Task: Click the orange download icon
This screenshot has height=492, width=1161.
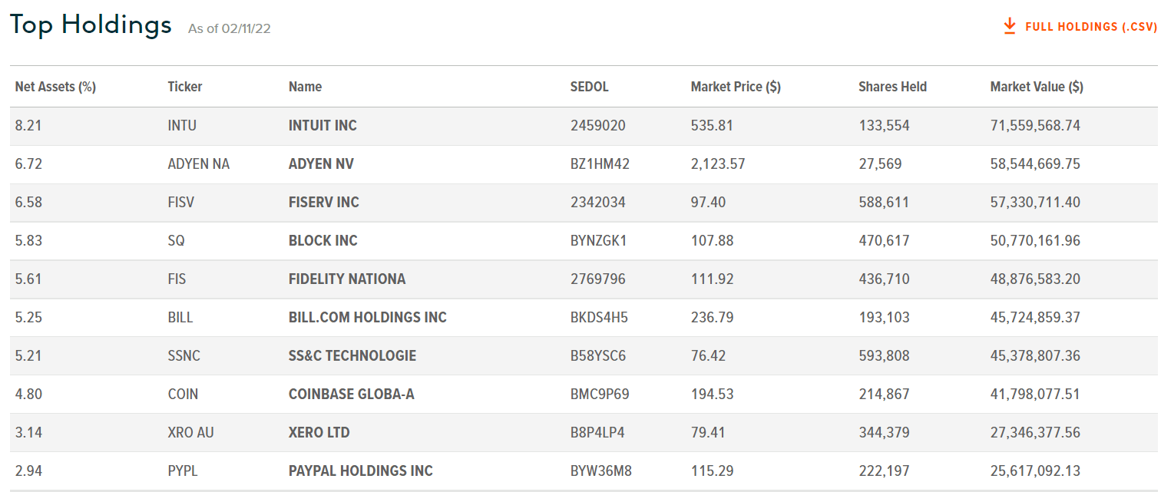Action: pyautogui.click(x=1008, y=25)
